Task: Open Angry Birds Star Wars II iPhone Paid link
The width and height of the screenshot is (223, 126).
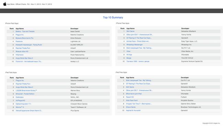Action: tap(24, 58)
